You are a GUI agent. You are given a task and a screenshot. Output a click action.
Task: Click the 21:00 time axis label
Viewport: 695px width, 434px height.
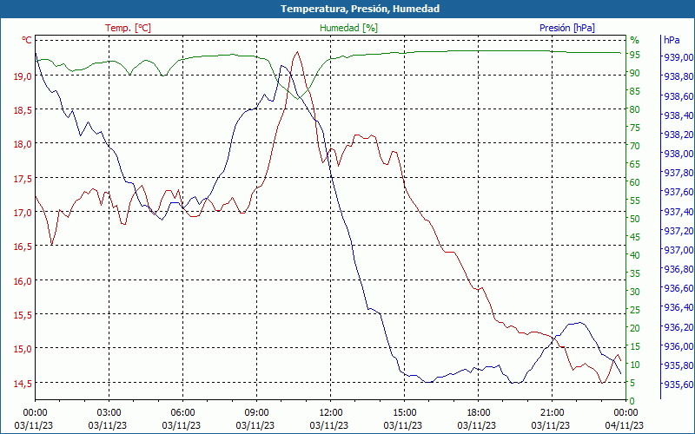point(553,413)
